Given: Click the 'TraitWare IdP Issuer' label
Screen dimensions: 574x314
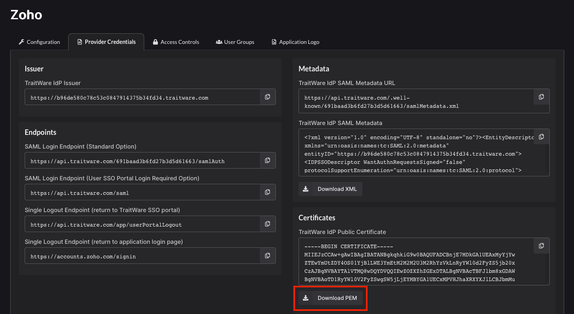Looking at the screenshot, I should coord(53,83).
